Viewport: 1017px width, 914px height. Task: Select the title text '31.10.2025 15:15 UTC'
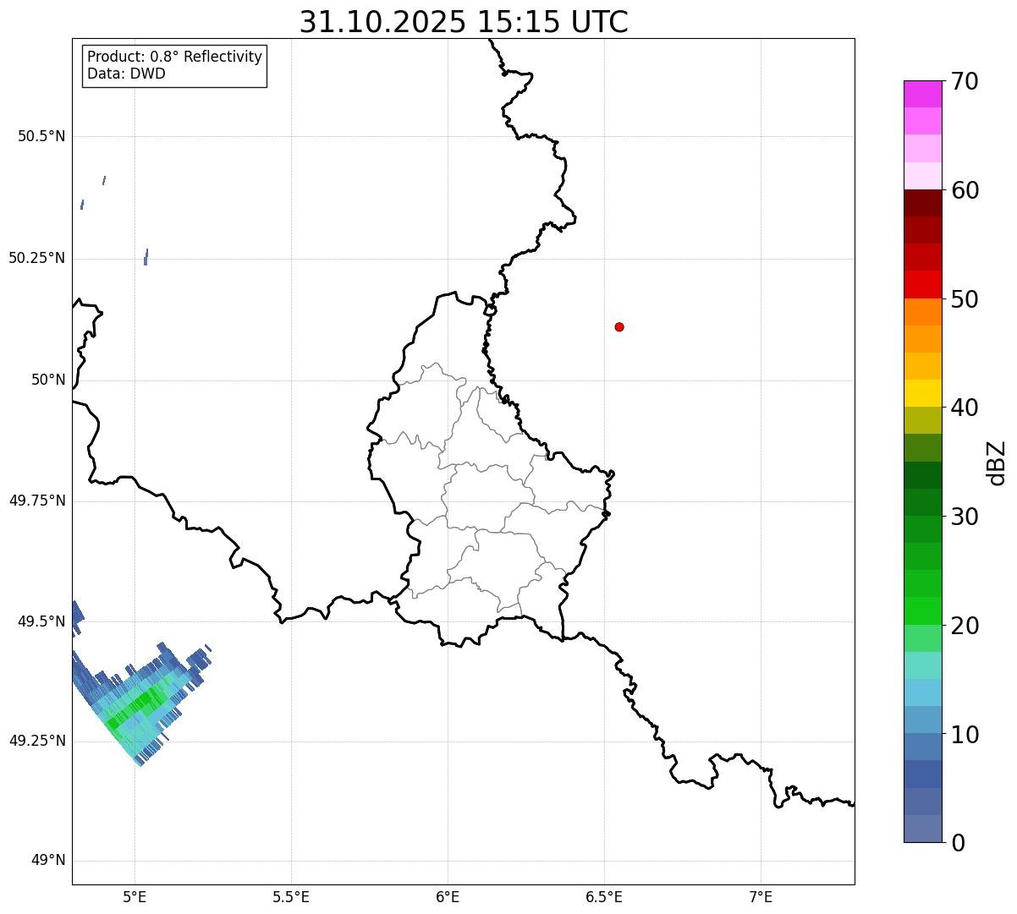[x=464, y=22]
